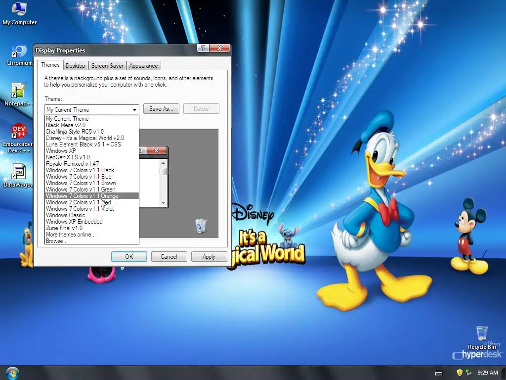Open the DataWagon desktop shortcut
The width and height of the screenshot is (506, 380).
pyautogui.click(x=18, y=176)
